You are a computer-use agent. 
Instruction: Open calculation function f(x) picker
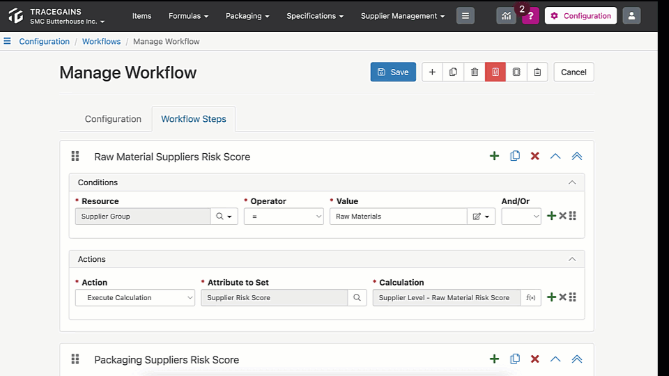pos(531,297)
